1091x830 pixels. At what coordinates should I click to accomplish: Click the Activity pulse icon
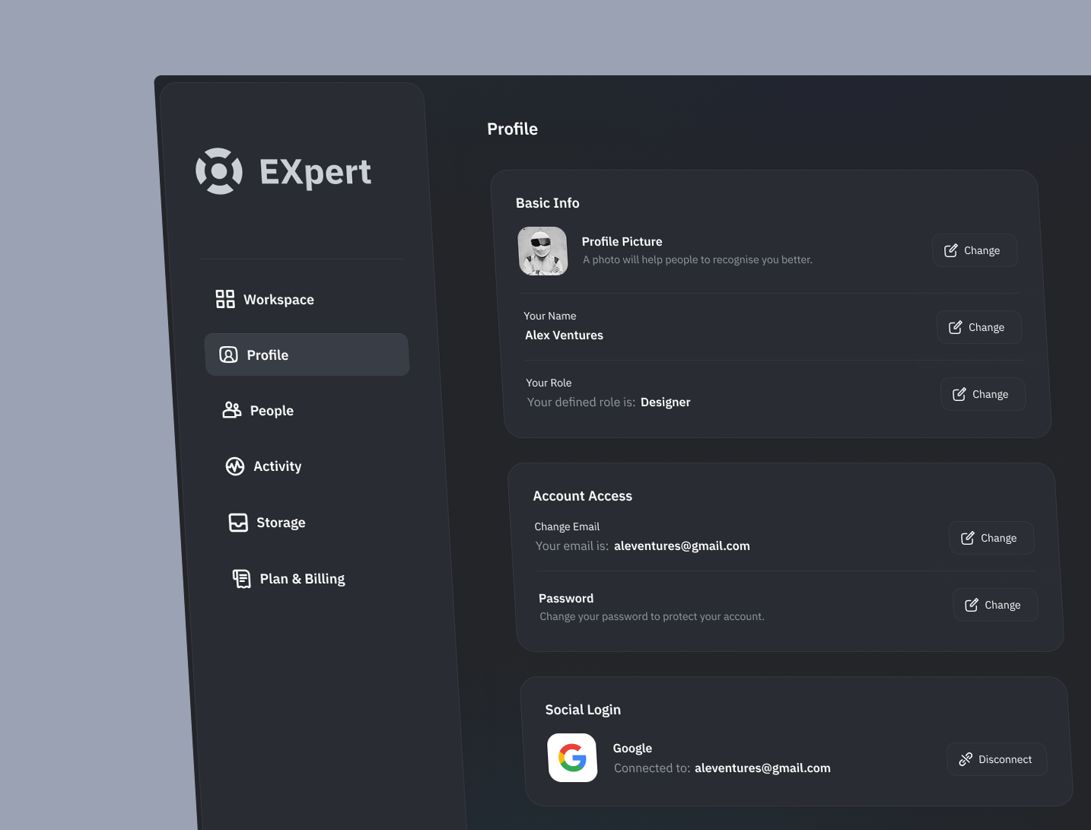tap(235, 466)
